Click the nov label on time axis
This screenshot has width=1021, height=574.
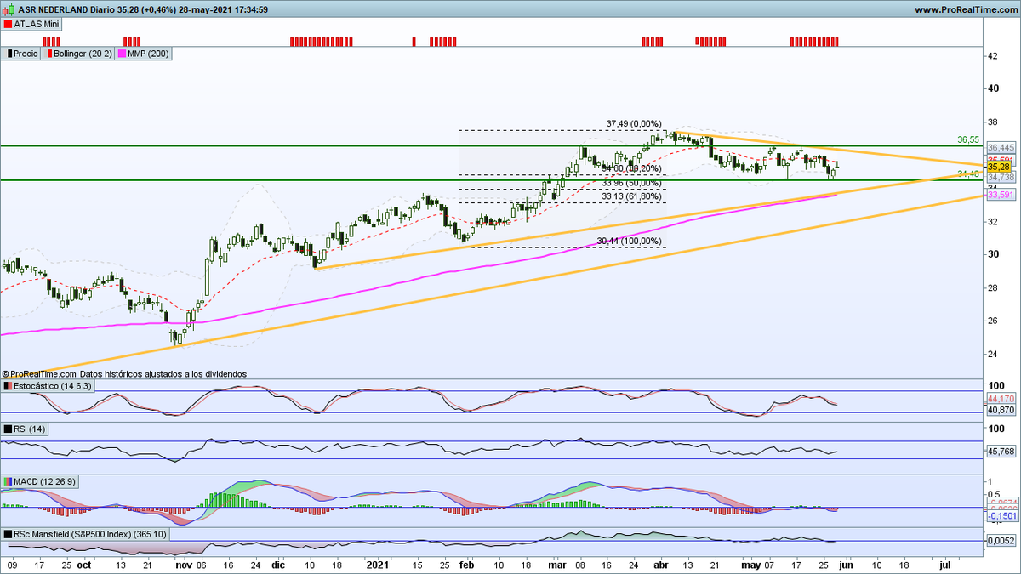pyautogui.click(x=182, y=564)
